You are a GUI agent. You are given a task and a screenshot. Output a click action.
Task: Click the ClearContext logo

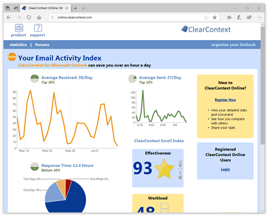coord(206,29)
